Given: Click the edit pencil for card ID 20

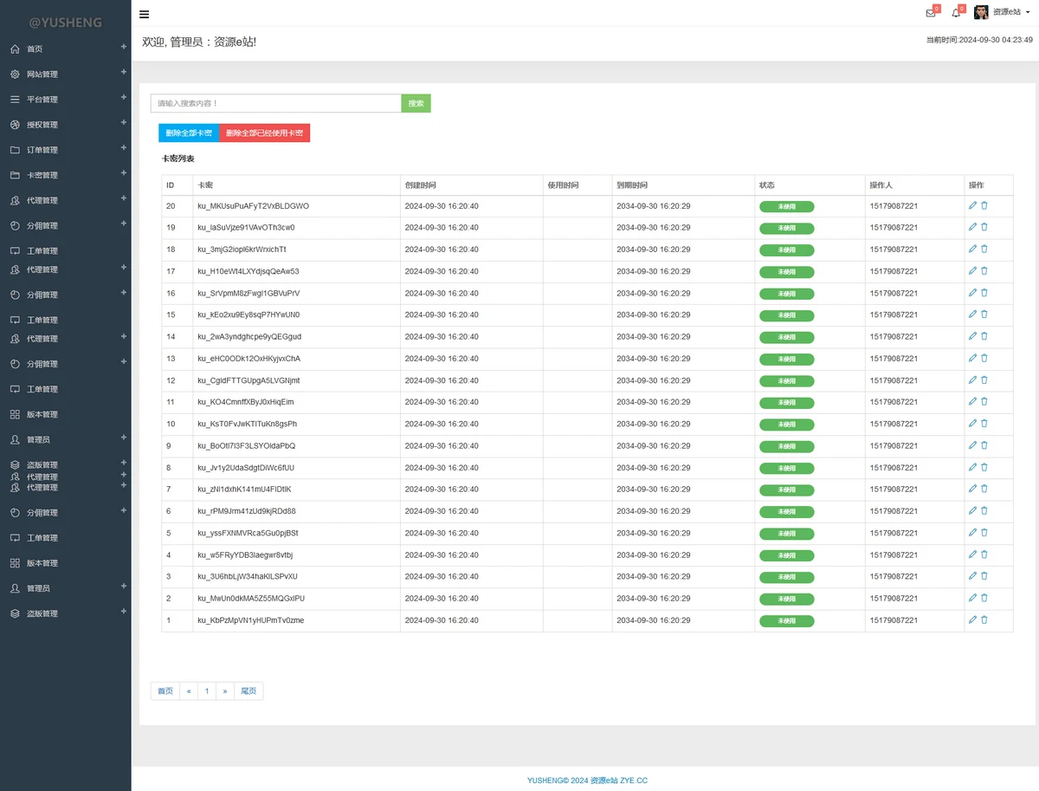Looking at the screenshot, I should click(972, 205).
